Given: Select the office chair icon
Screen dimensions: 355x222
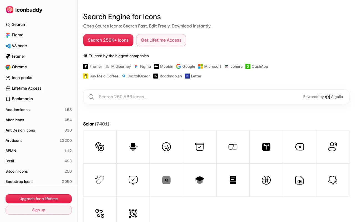Looking at the screenshot, I should [133, 147].
